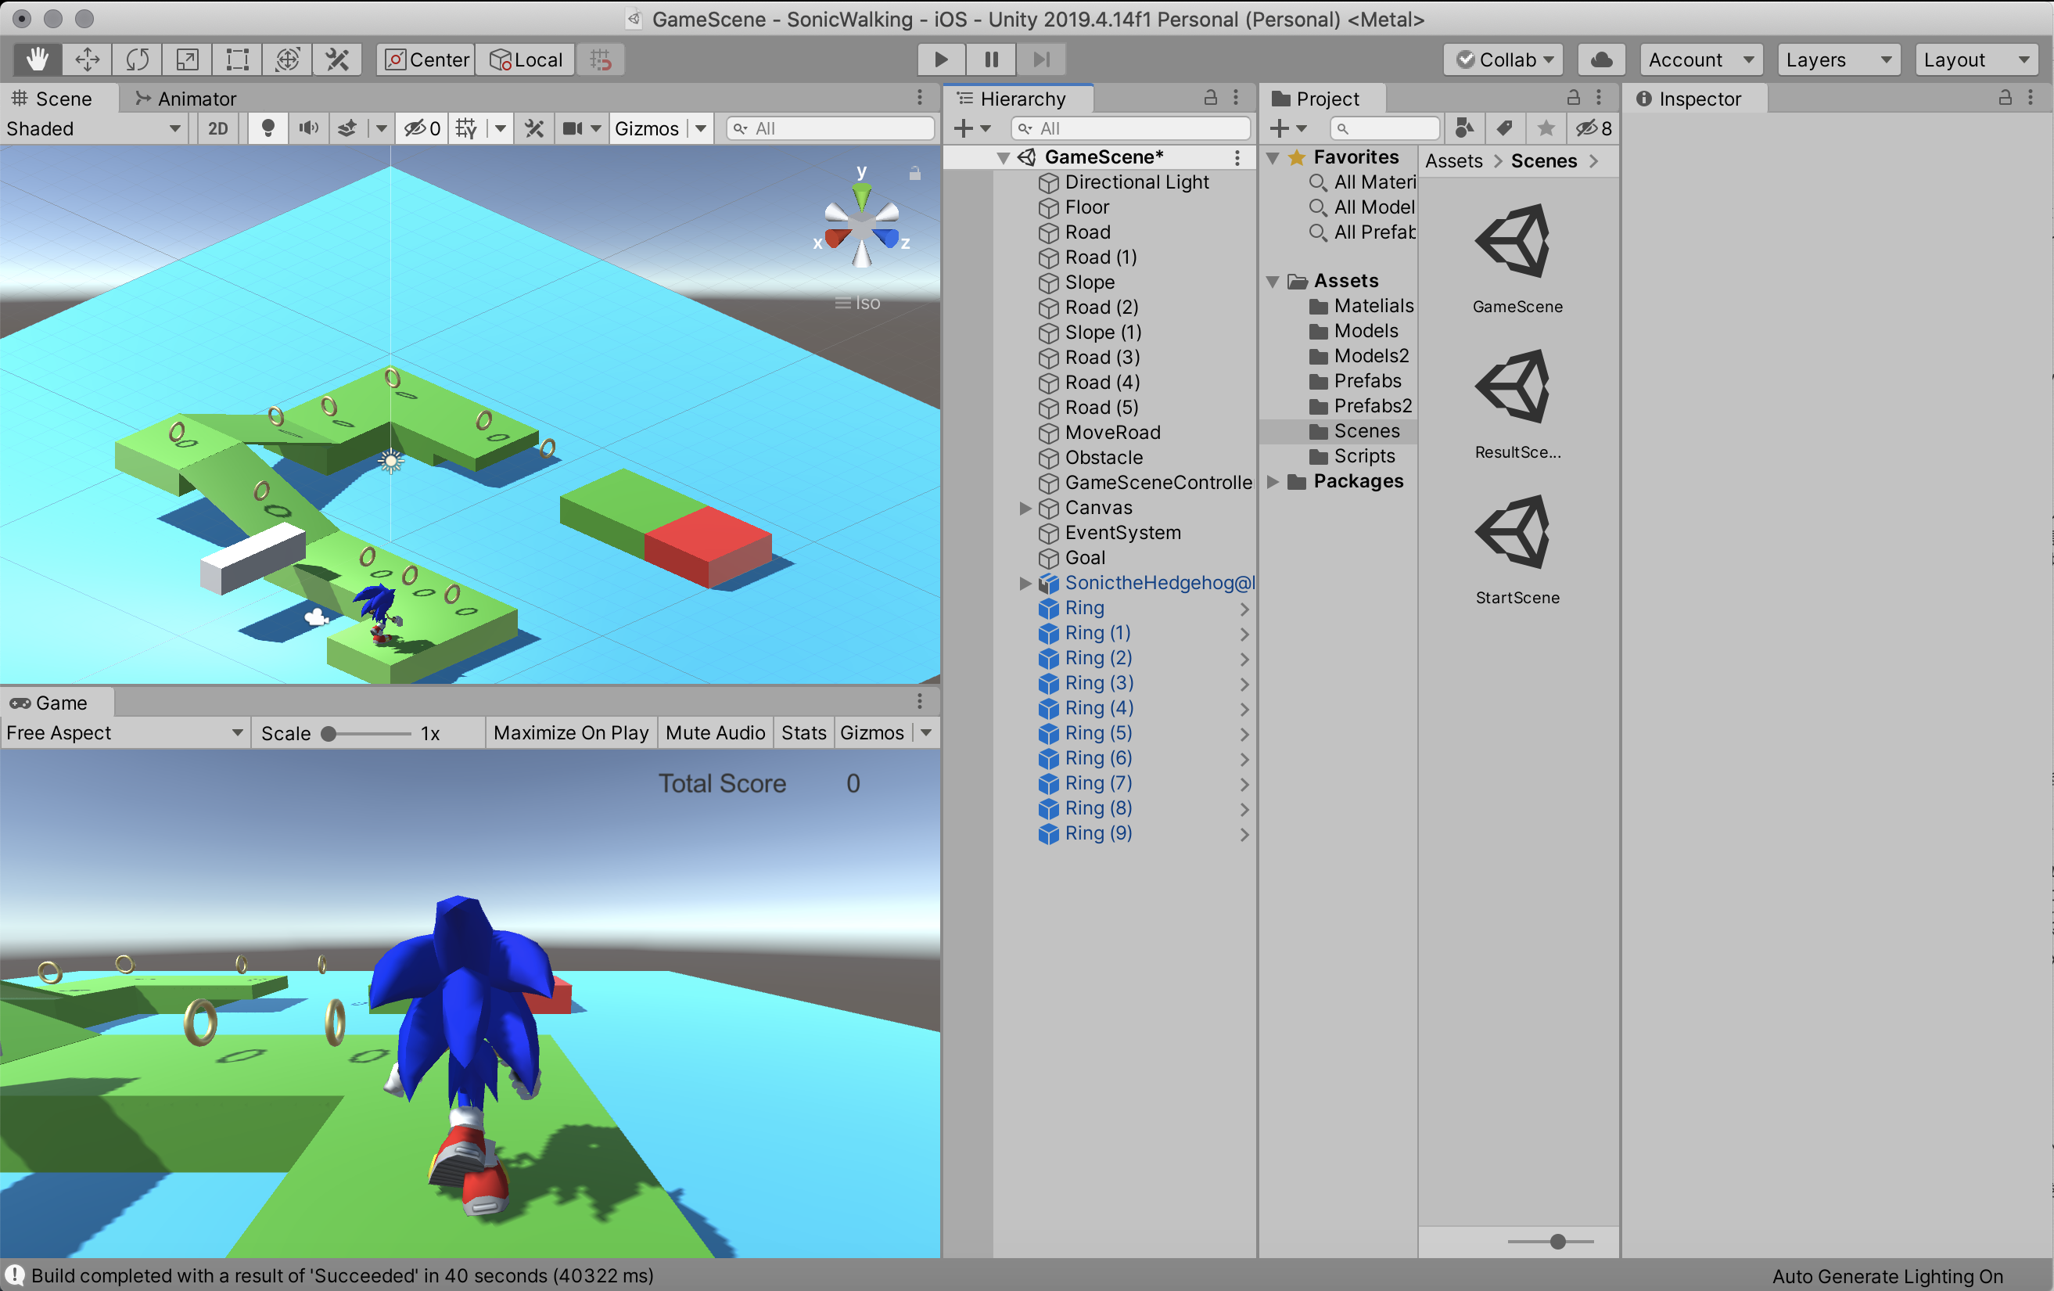Click the Scene search field
Image resolution: width=2054 pixels, height=1291 pixels.
[831, 129]
